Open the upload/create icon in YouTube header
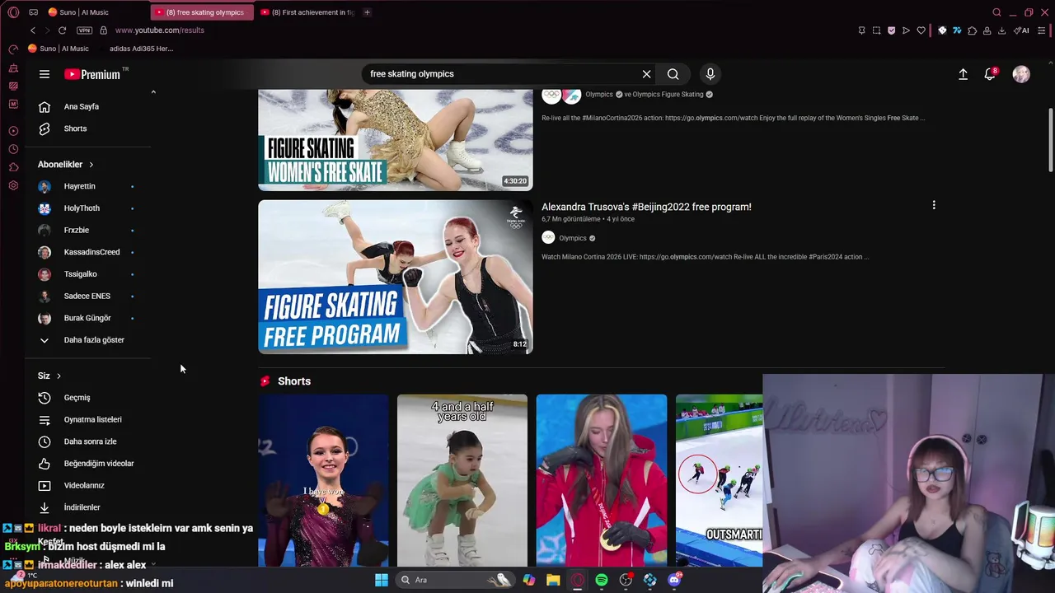The width and height of the screenshot is (1055, 593). pos(963,74)
